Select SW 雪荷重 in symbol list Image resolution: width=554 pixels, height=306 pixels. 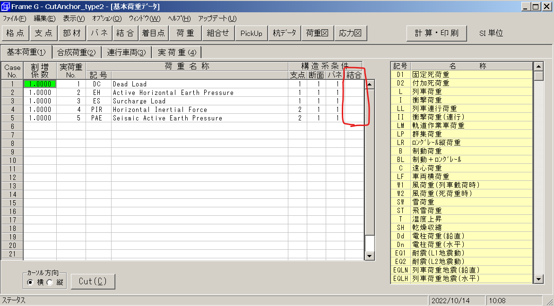462,202
